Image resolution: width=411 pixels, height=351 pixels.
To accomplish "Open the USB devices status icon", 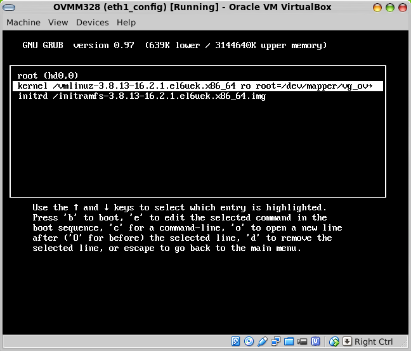I will pos(263,341).
